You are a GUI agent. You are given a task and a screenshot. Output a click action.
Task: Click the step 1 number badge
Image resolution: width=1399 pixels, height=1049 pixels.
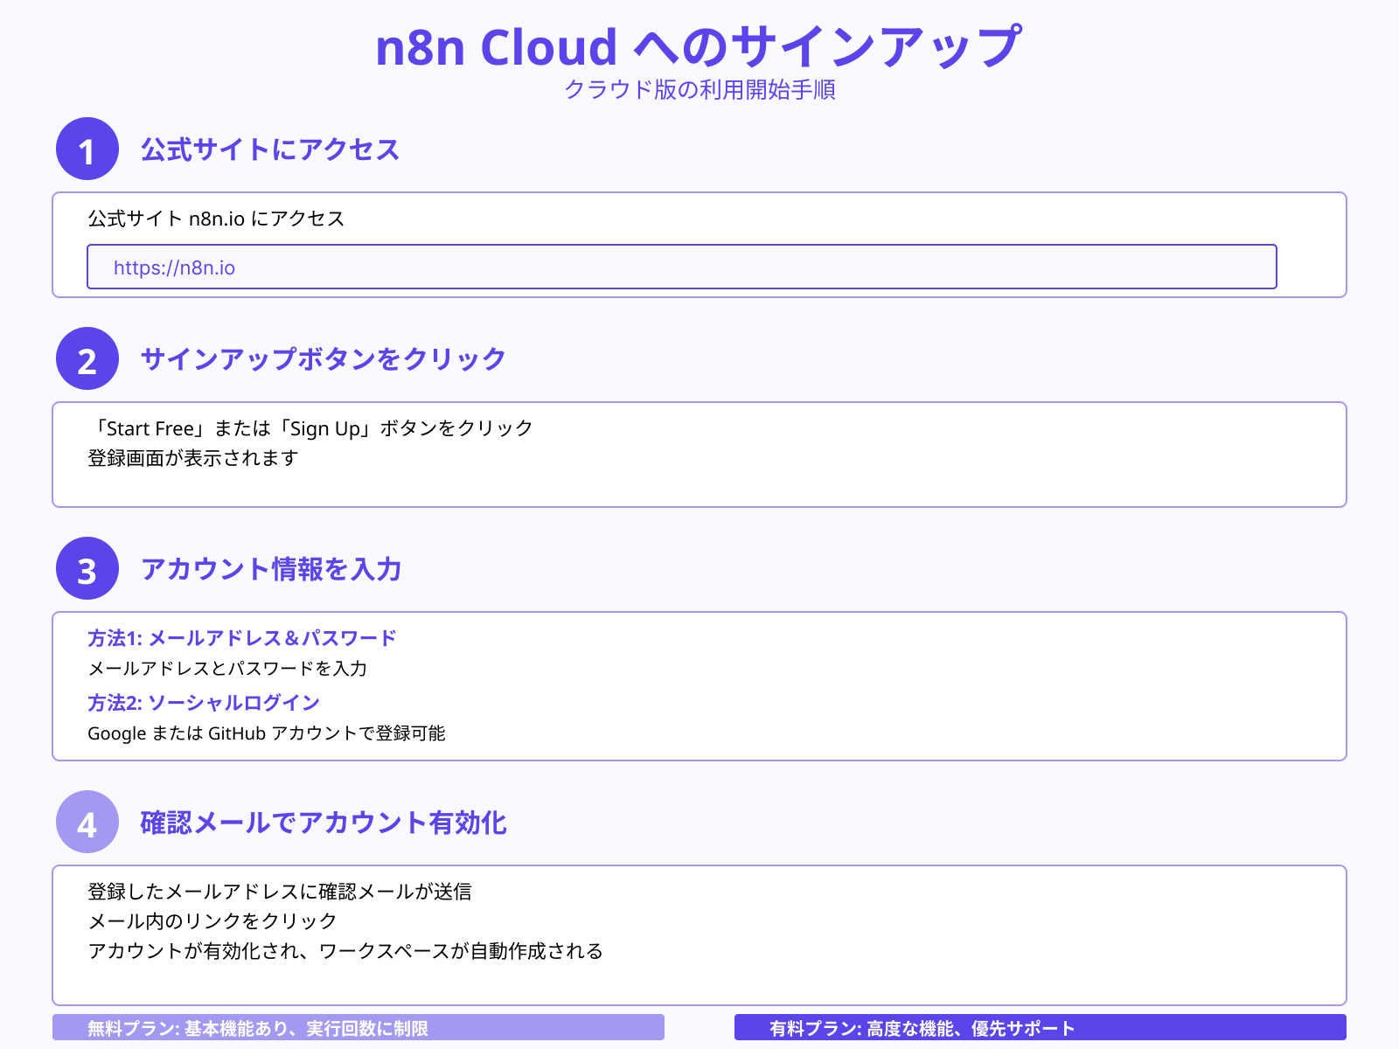(x=87, y=149)
